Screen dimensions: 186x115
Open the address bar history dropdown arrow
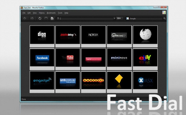114,18
